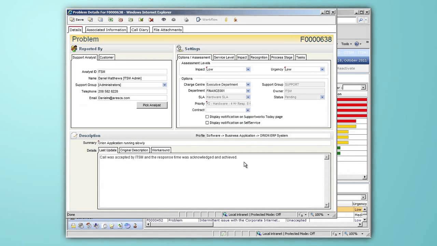Open the Workflow toolbar option

tap(207, 20)
